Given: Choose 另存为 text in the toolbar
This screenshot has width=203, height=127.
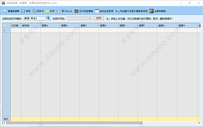Looking at the screenshot, I should pos(40,11).
